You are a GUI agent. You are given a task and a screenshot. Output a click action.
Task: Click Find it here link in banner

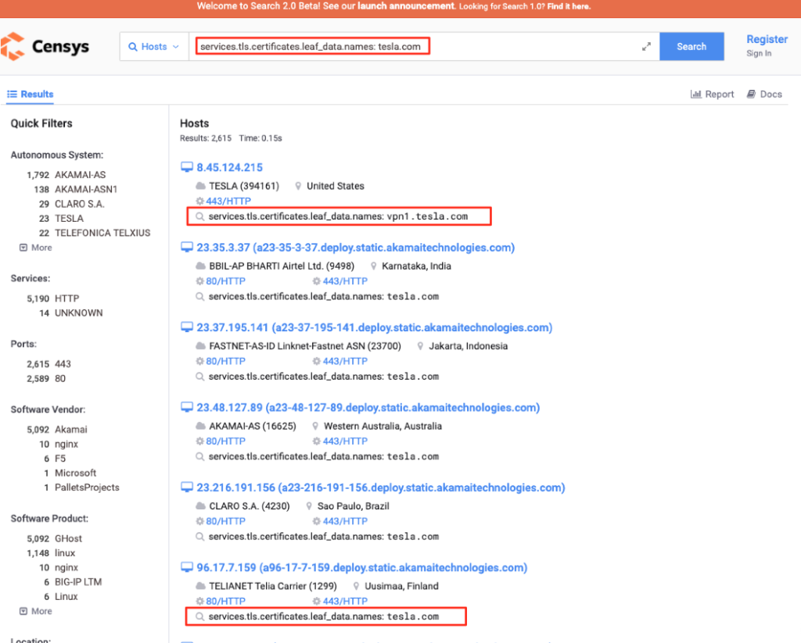(x=569, y=6)
